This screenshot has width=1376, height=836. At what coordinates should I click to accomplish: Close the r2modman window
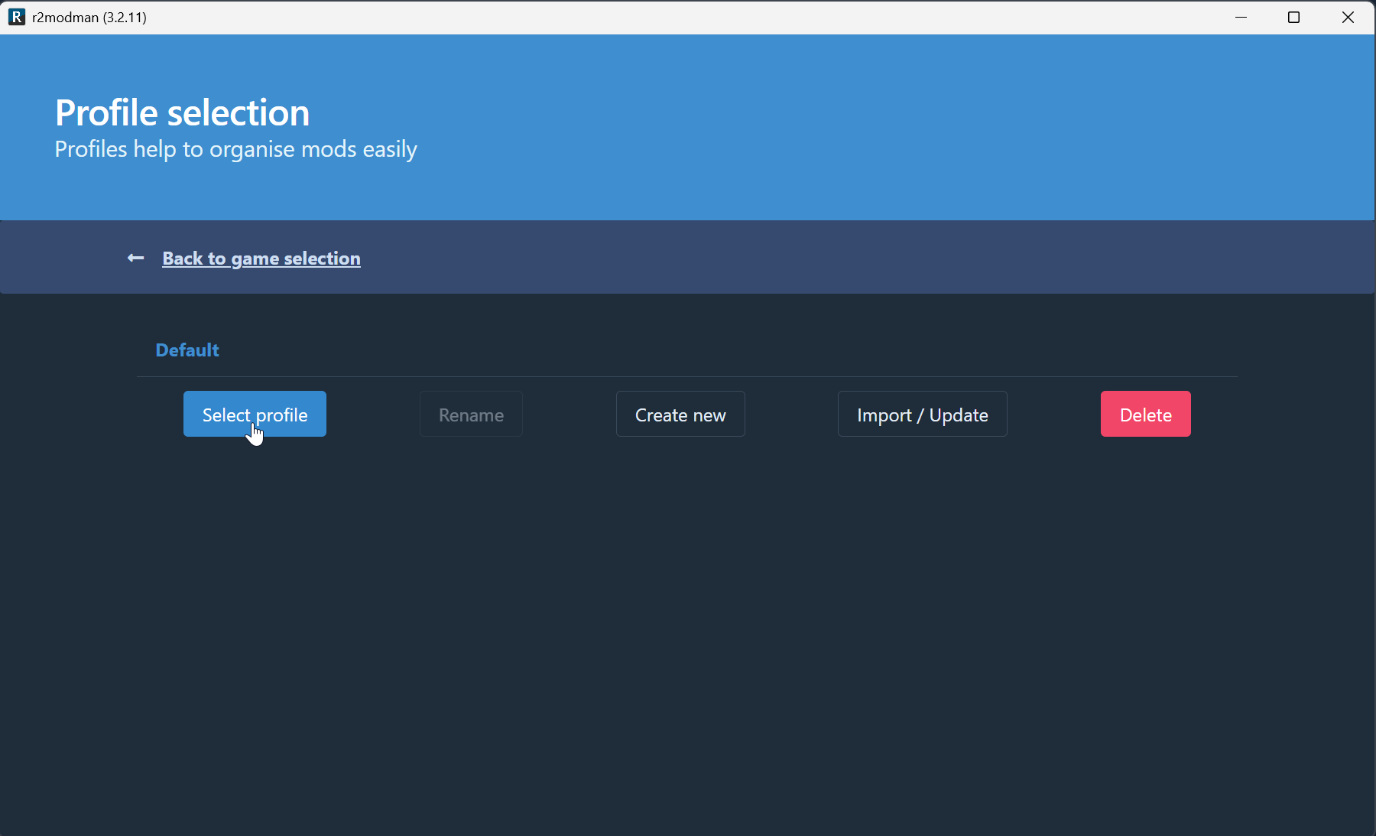tap(1348, 17)
